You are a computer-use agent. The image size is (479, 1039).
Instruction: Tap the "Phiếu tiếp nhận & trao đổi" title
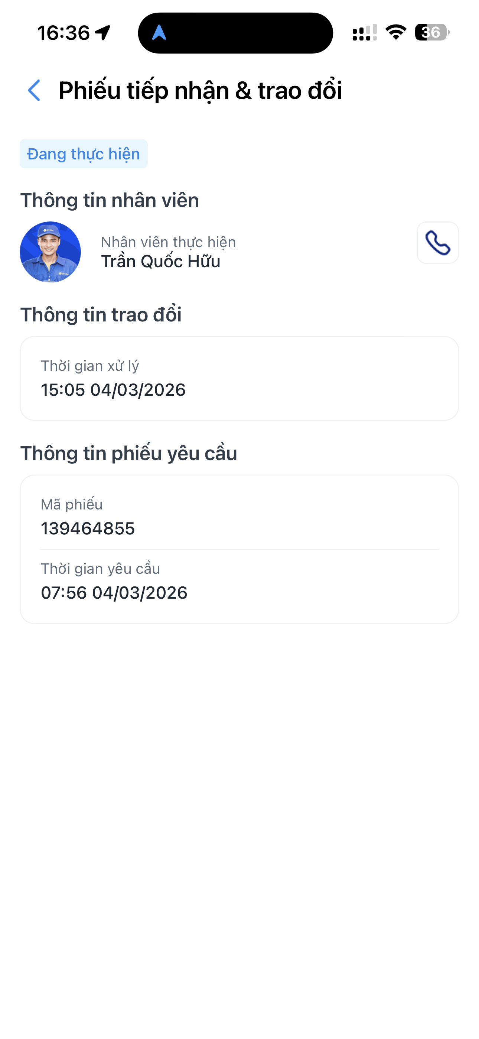tap(201, 90)
